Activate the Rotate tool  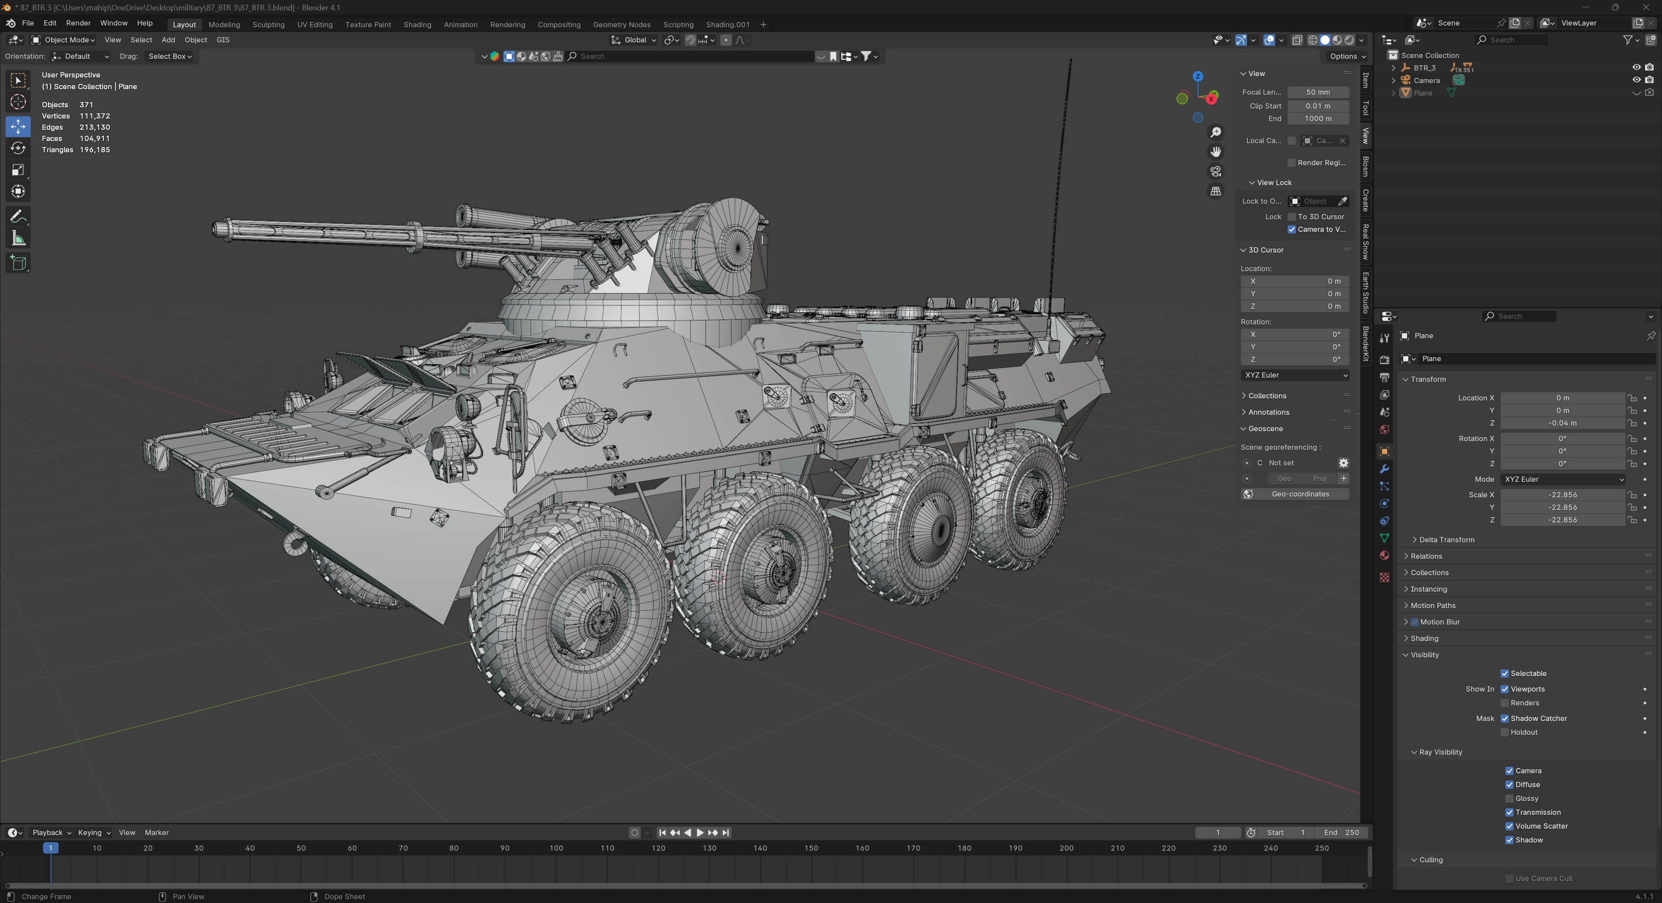pos(18,148)
